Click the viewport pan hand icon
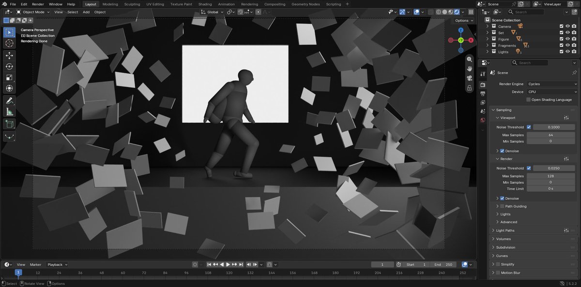The image size is (581, 287). pos(469,69)
